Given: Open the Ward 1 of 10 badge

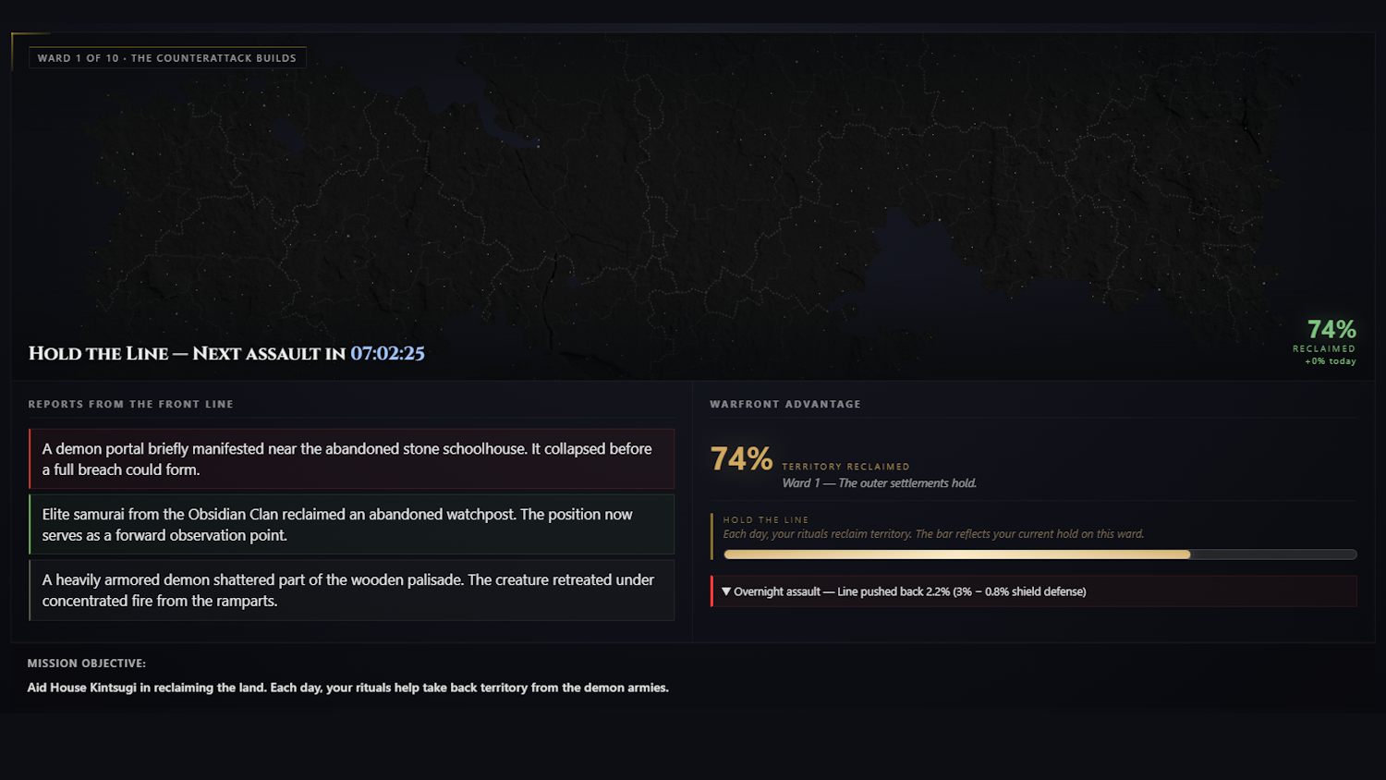Looking at the screenshot, I should [167, 57].
